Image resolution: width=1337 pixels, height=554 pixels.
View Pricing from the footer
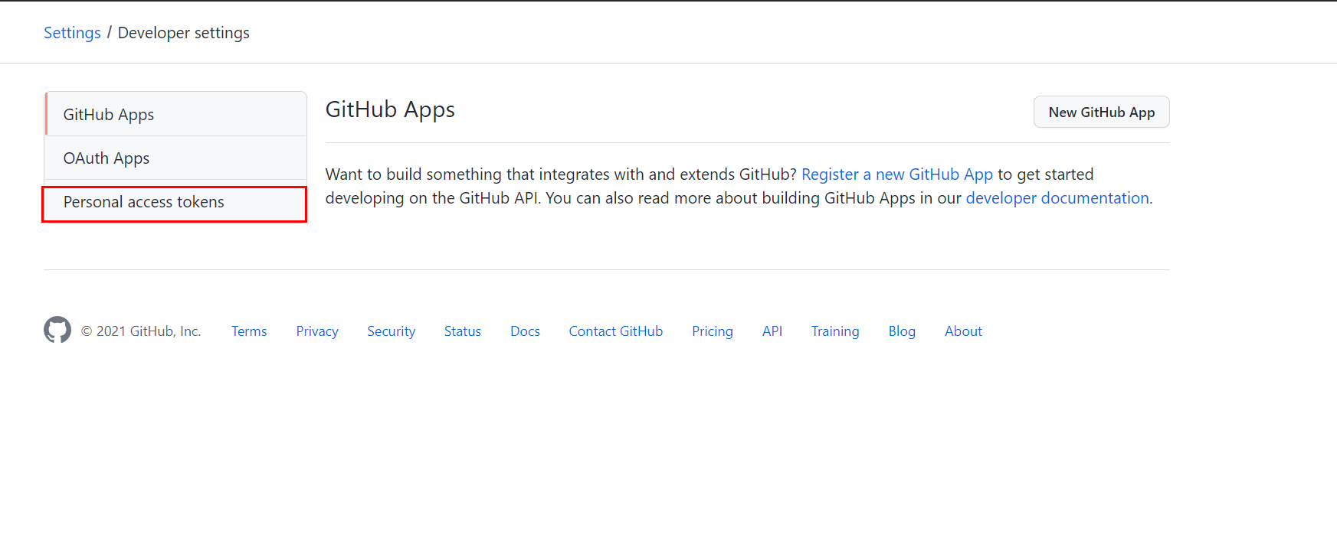(x=713, y=331)
